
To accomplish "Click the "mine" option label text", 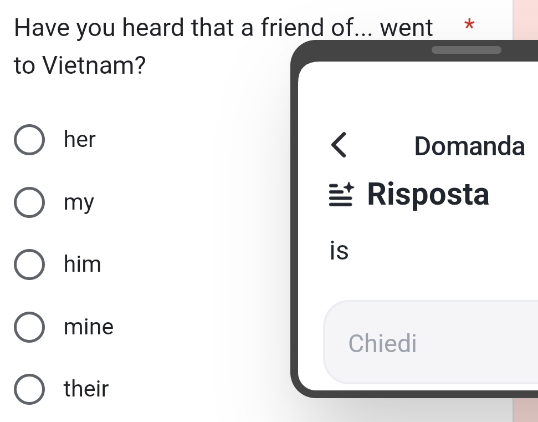I will pos(89,327).
